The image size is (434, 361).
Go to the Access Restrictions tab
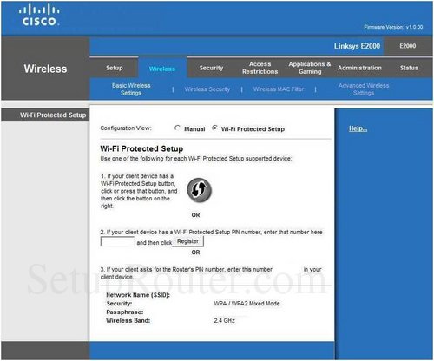[x=260, y=68]
